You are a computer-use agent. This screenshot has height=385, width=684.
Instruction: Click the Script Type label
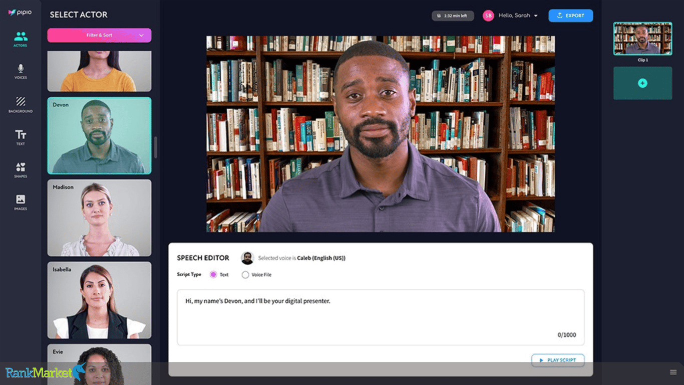tap(189, 275)
